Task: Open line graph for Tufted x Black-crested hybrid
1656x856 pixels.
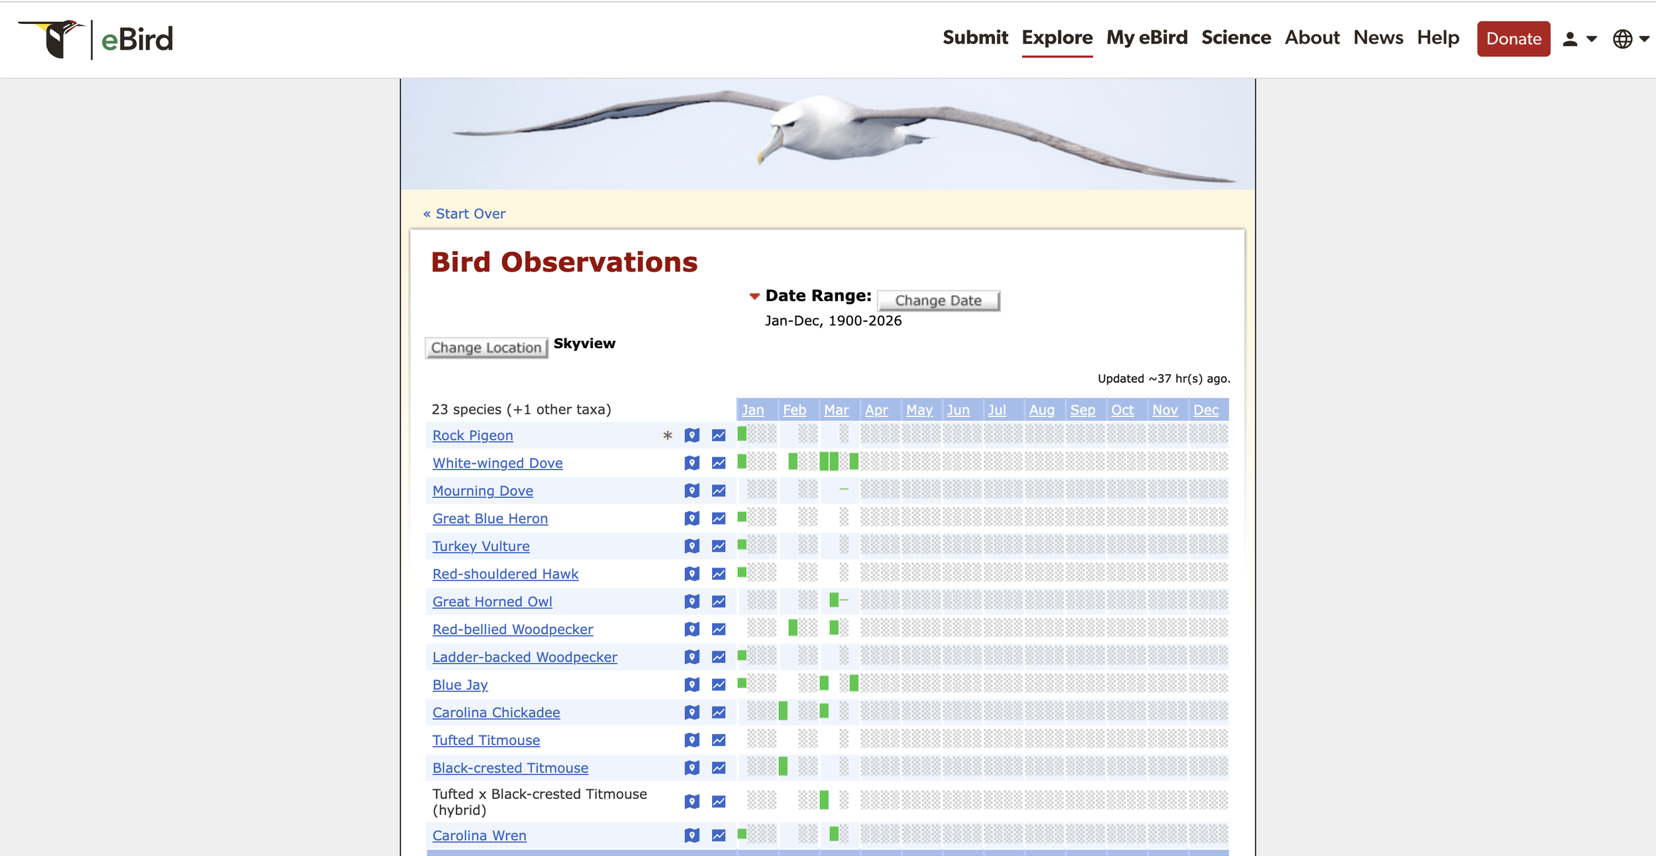Action: point(718,801)
